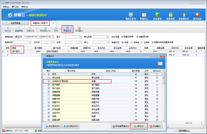Expand the 最近7天 date range dropdown
207x134 pixels.
[25, 37]
